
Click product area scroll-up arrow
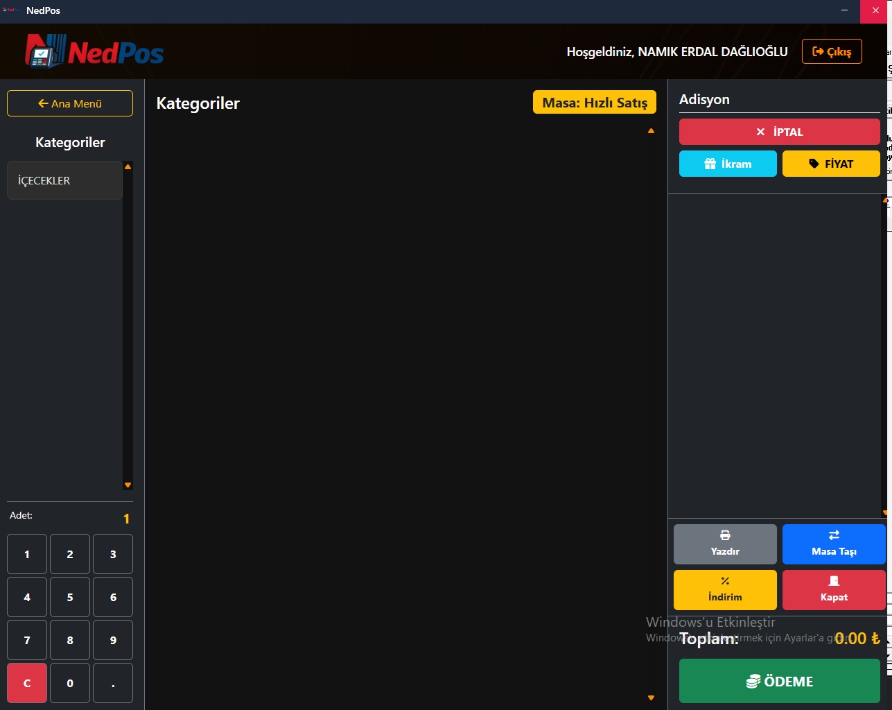pyautogui.click(x=651, y=130)
